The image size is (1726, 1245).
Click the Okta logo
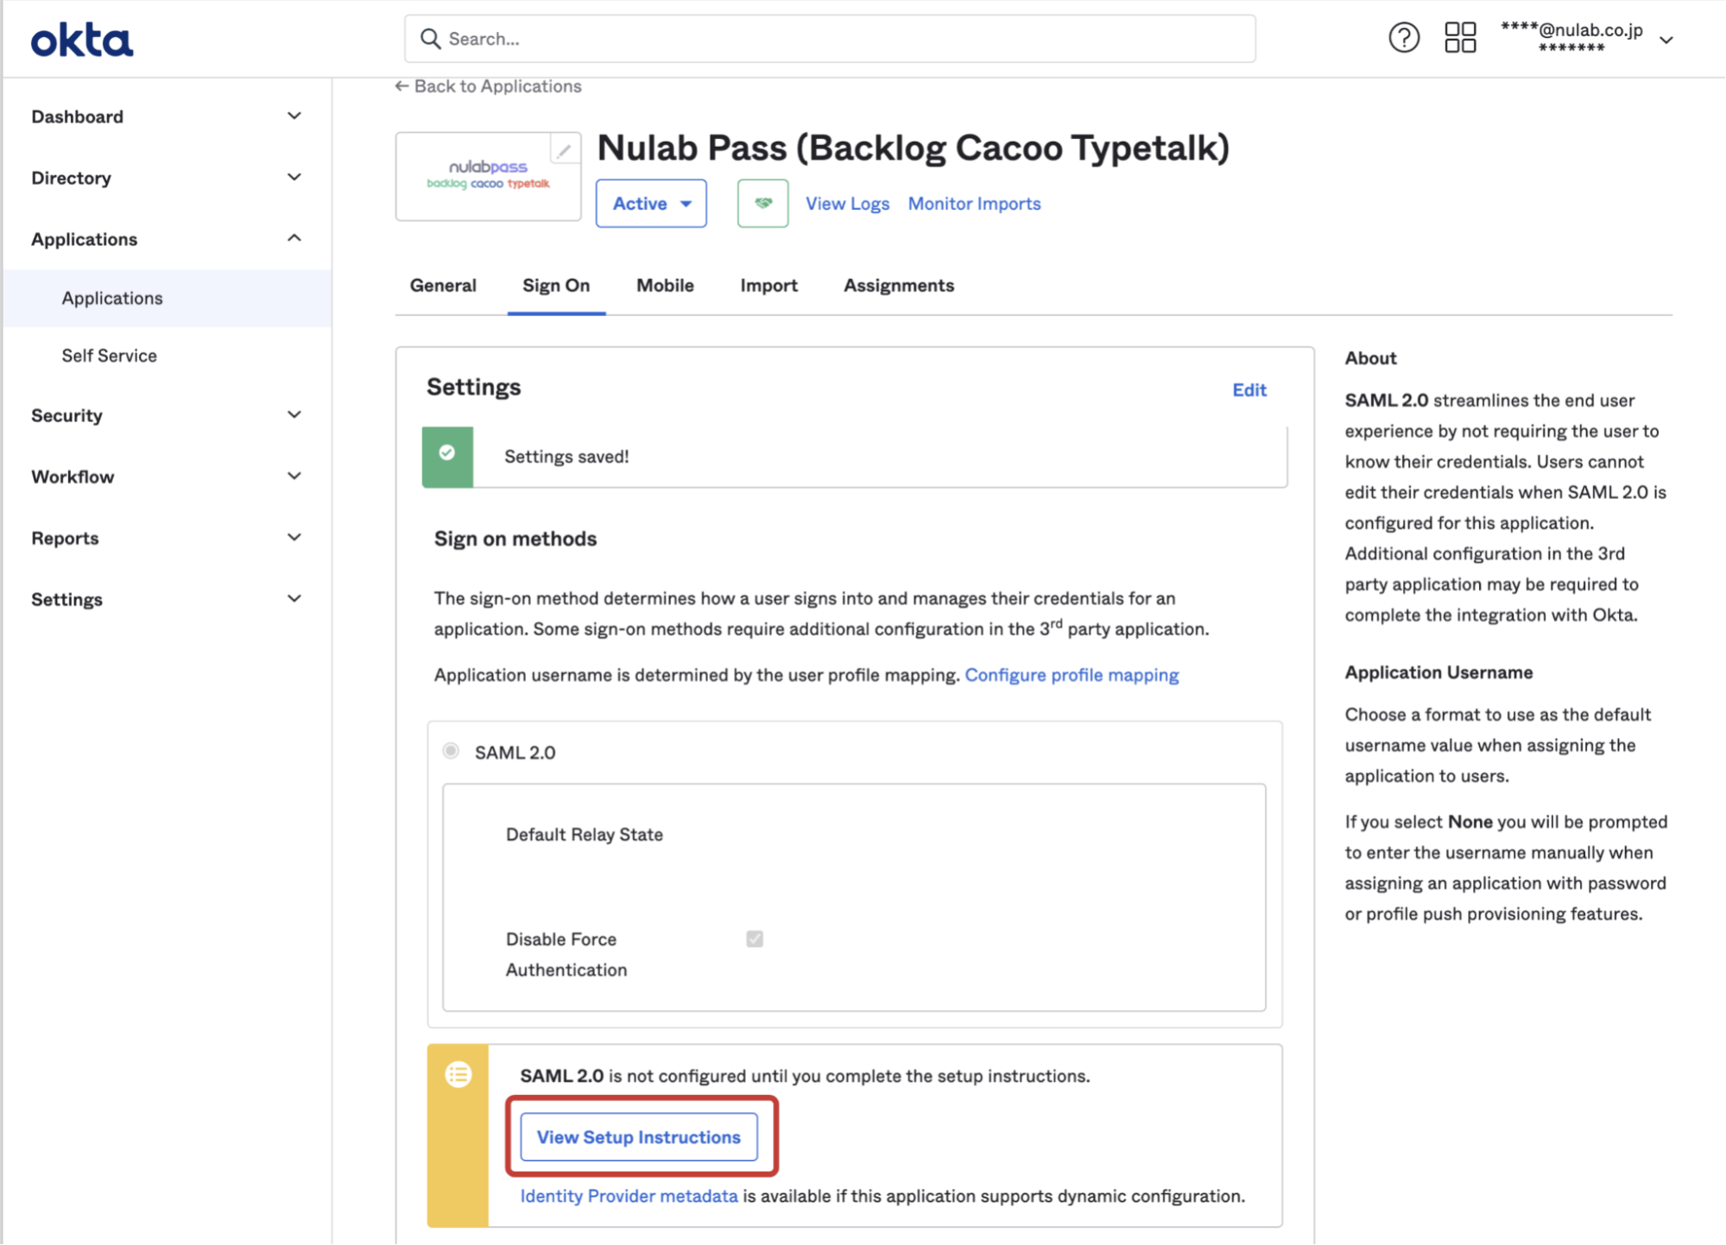pyautogui.click(x=82, y=41)
